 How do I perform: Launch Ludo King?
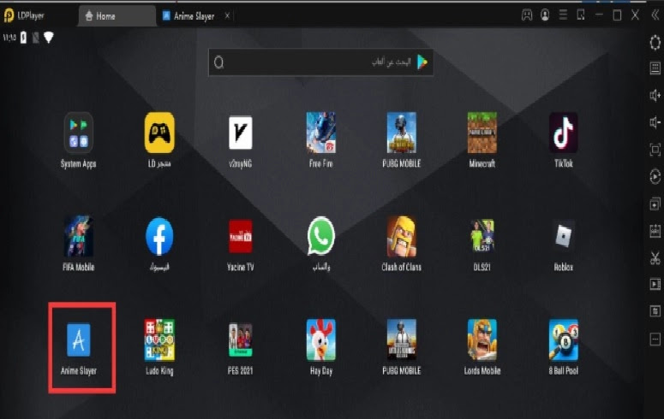[159, 340]
